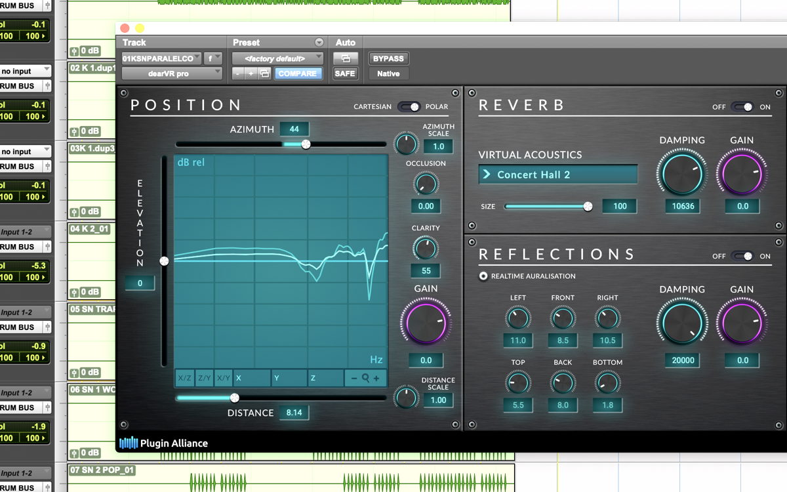This screenshot has width=787, height=492.
Task: Open the factory default preset dropdown
Action: 277,58
